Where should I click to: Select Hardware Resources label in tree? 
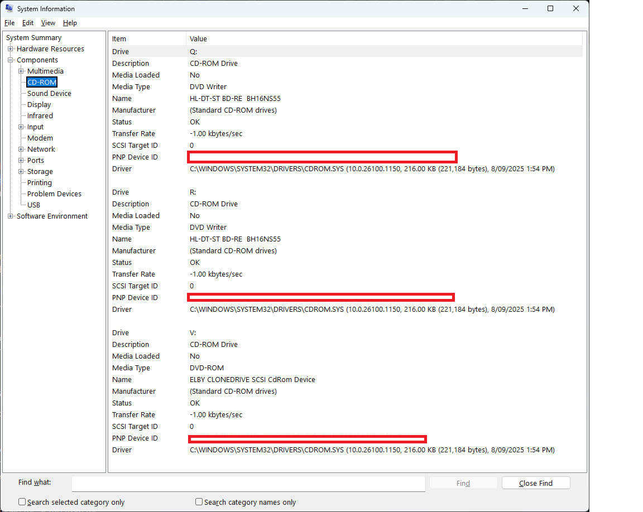[x=50, y=49]
